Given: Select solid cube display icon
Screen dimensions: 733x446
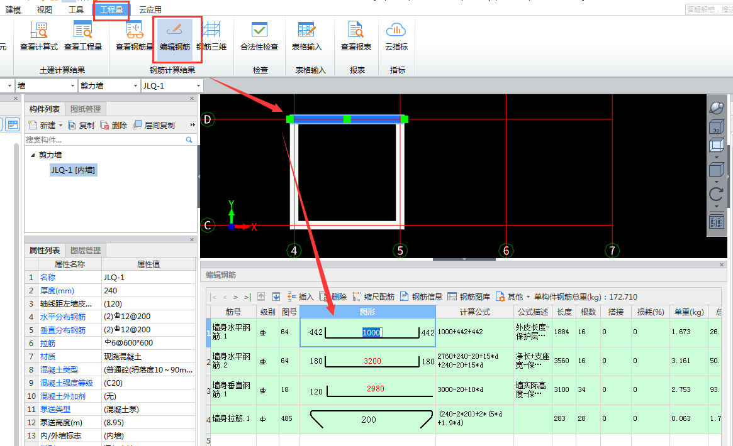Looking at the screenshot, I should tap(716, 170).
